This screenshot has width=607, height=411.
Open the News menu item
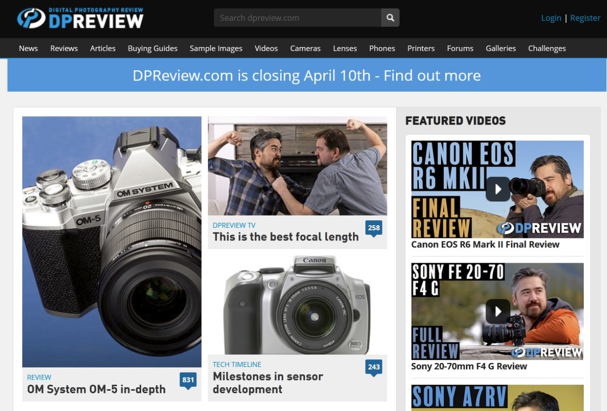click(28, 48)
